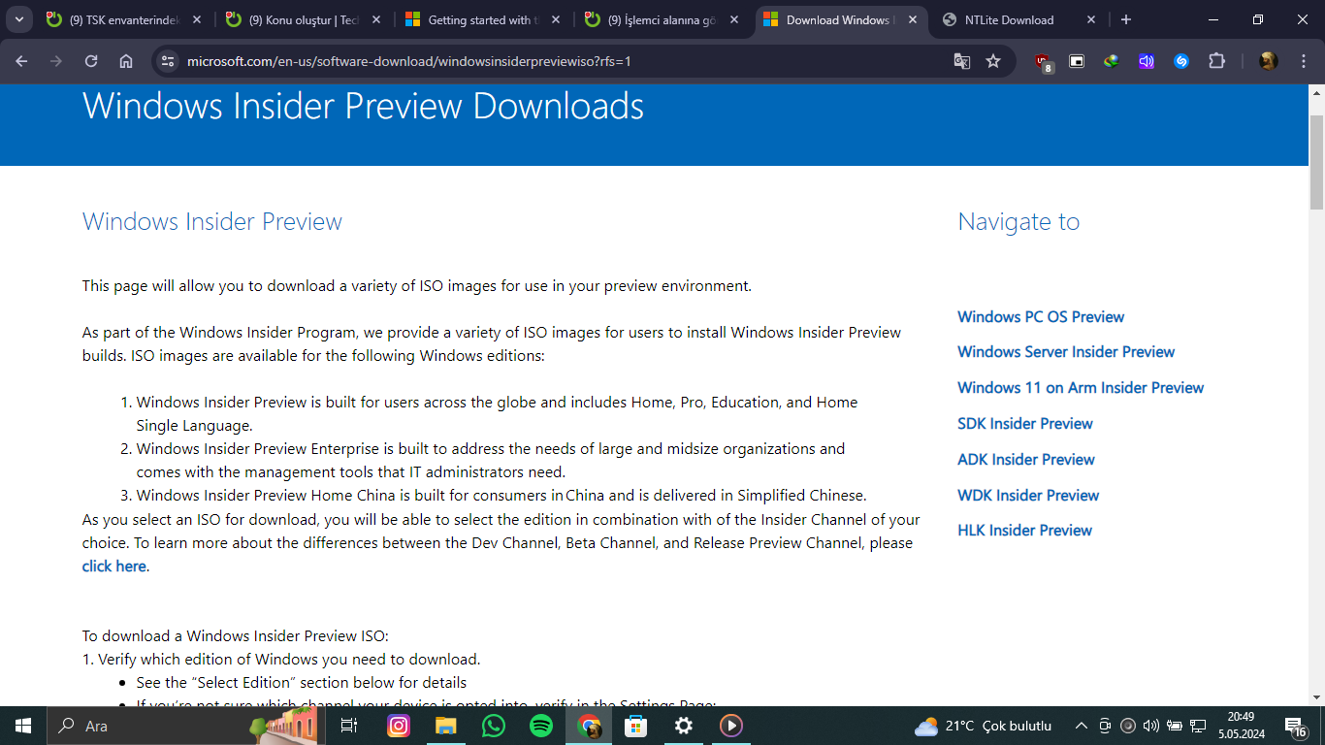The height and width of the screenshot is (745, 1325).
Task: Bookmark this page with the star
Action: point(993,61)
